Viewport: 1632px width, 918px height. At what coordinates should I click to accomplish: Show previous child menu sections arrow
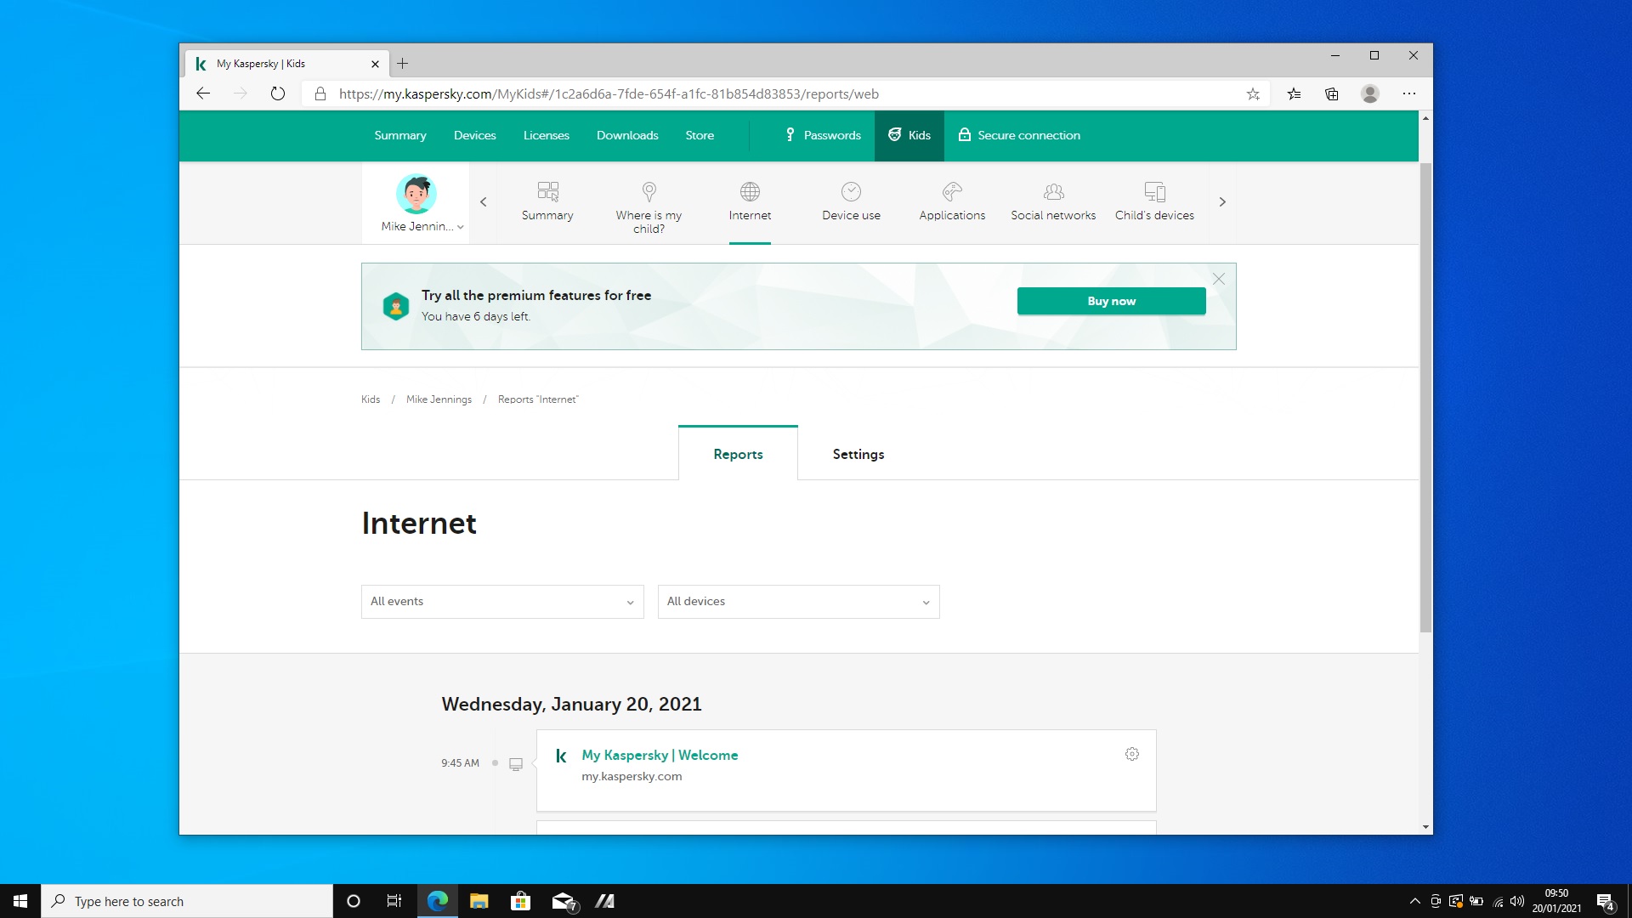click(483, 202)
